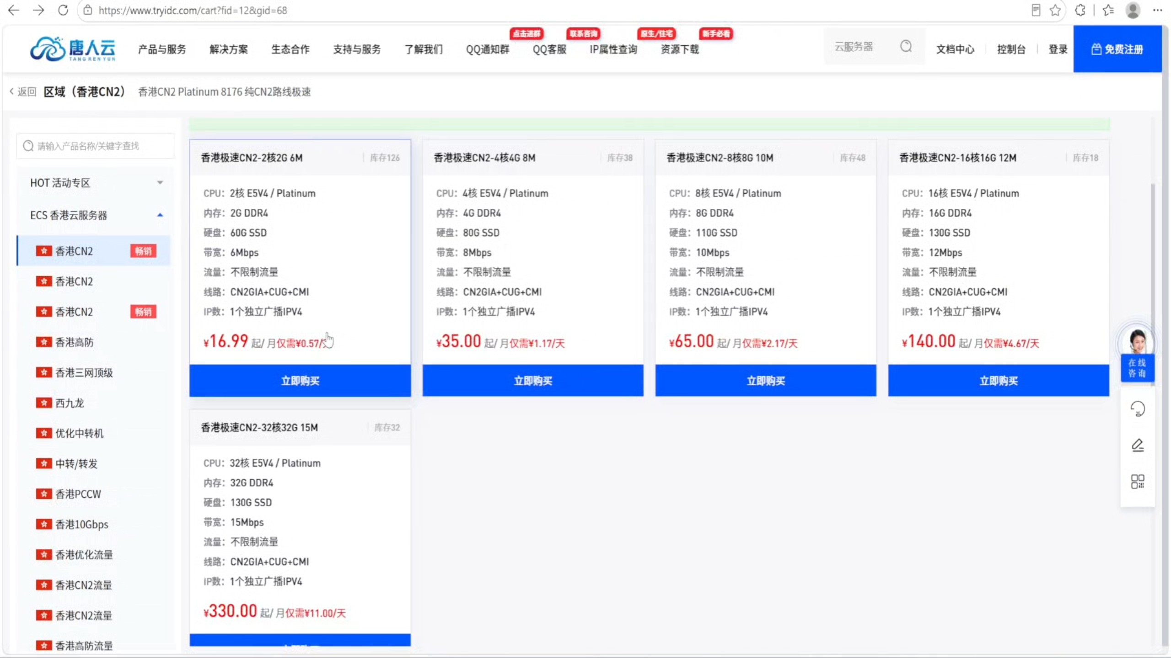Click the edit feedback pencil icon
This screenshot has width=1171, height=658.
coord(1138,445)
